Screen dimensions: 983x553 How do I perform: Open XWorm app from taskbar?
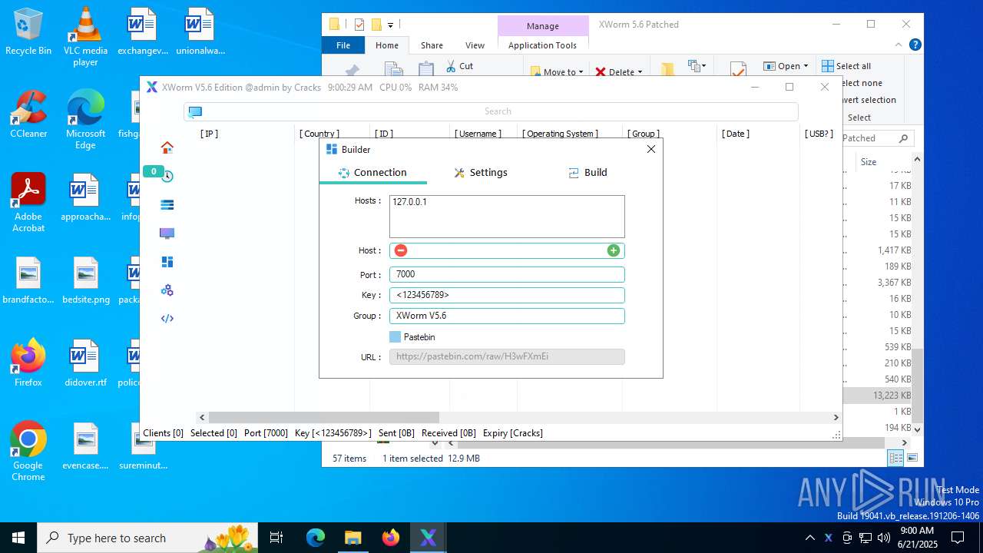pyautogui.click(x=428, y=538)
